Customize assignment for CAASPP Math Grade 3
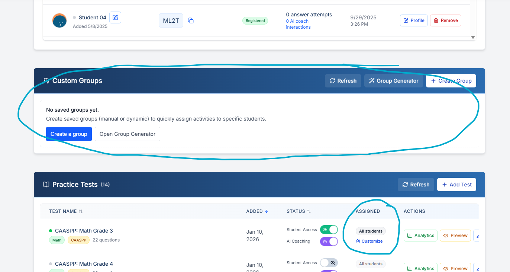The image size is (510, 272). point(369,241)
